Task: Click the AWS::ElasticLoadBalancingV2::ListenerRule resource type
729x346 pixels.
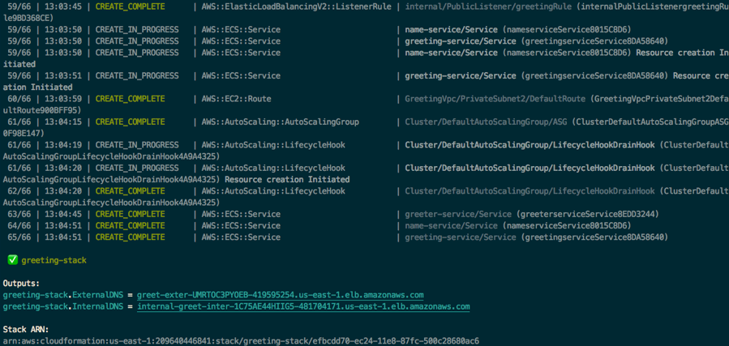Action: (298, 6)
